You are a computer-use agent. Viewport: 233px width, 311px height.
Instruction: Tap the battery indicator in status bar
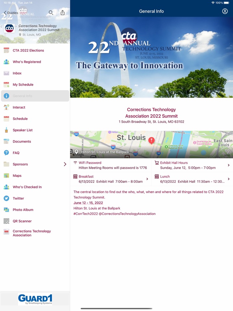tap(226, 3)
